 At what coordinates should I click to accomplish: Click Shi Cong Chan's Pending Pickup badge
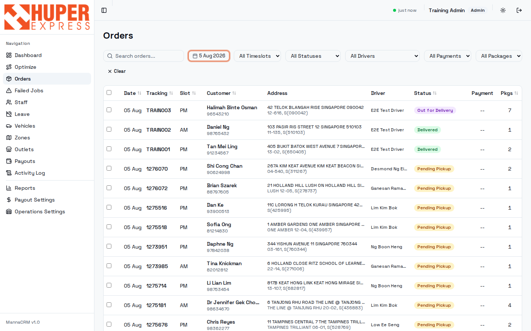pos(434,169)
